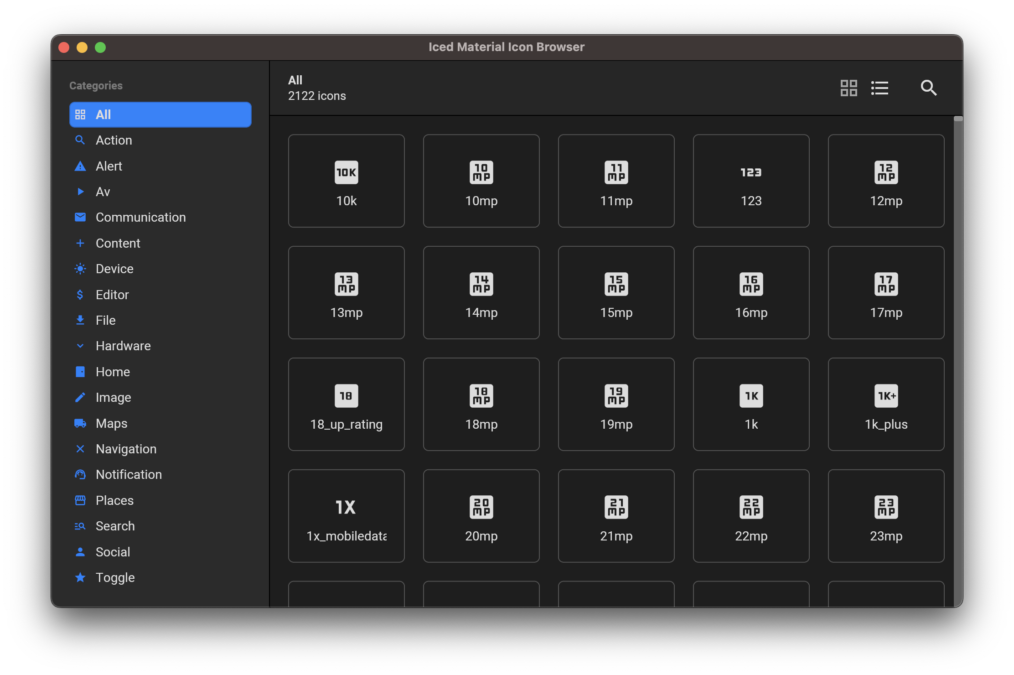Select the 123 icon card
This screenshot has height=675, width=1014.
pyautogui.click(x=751, y=181)
